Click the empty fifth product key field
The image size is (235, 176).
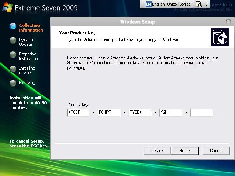click(202, 113)
